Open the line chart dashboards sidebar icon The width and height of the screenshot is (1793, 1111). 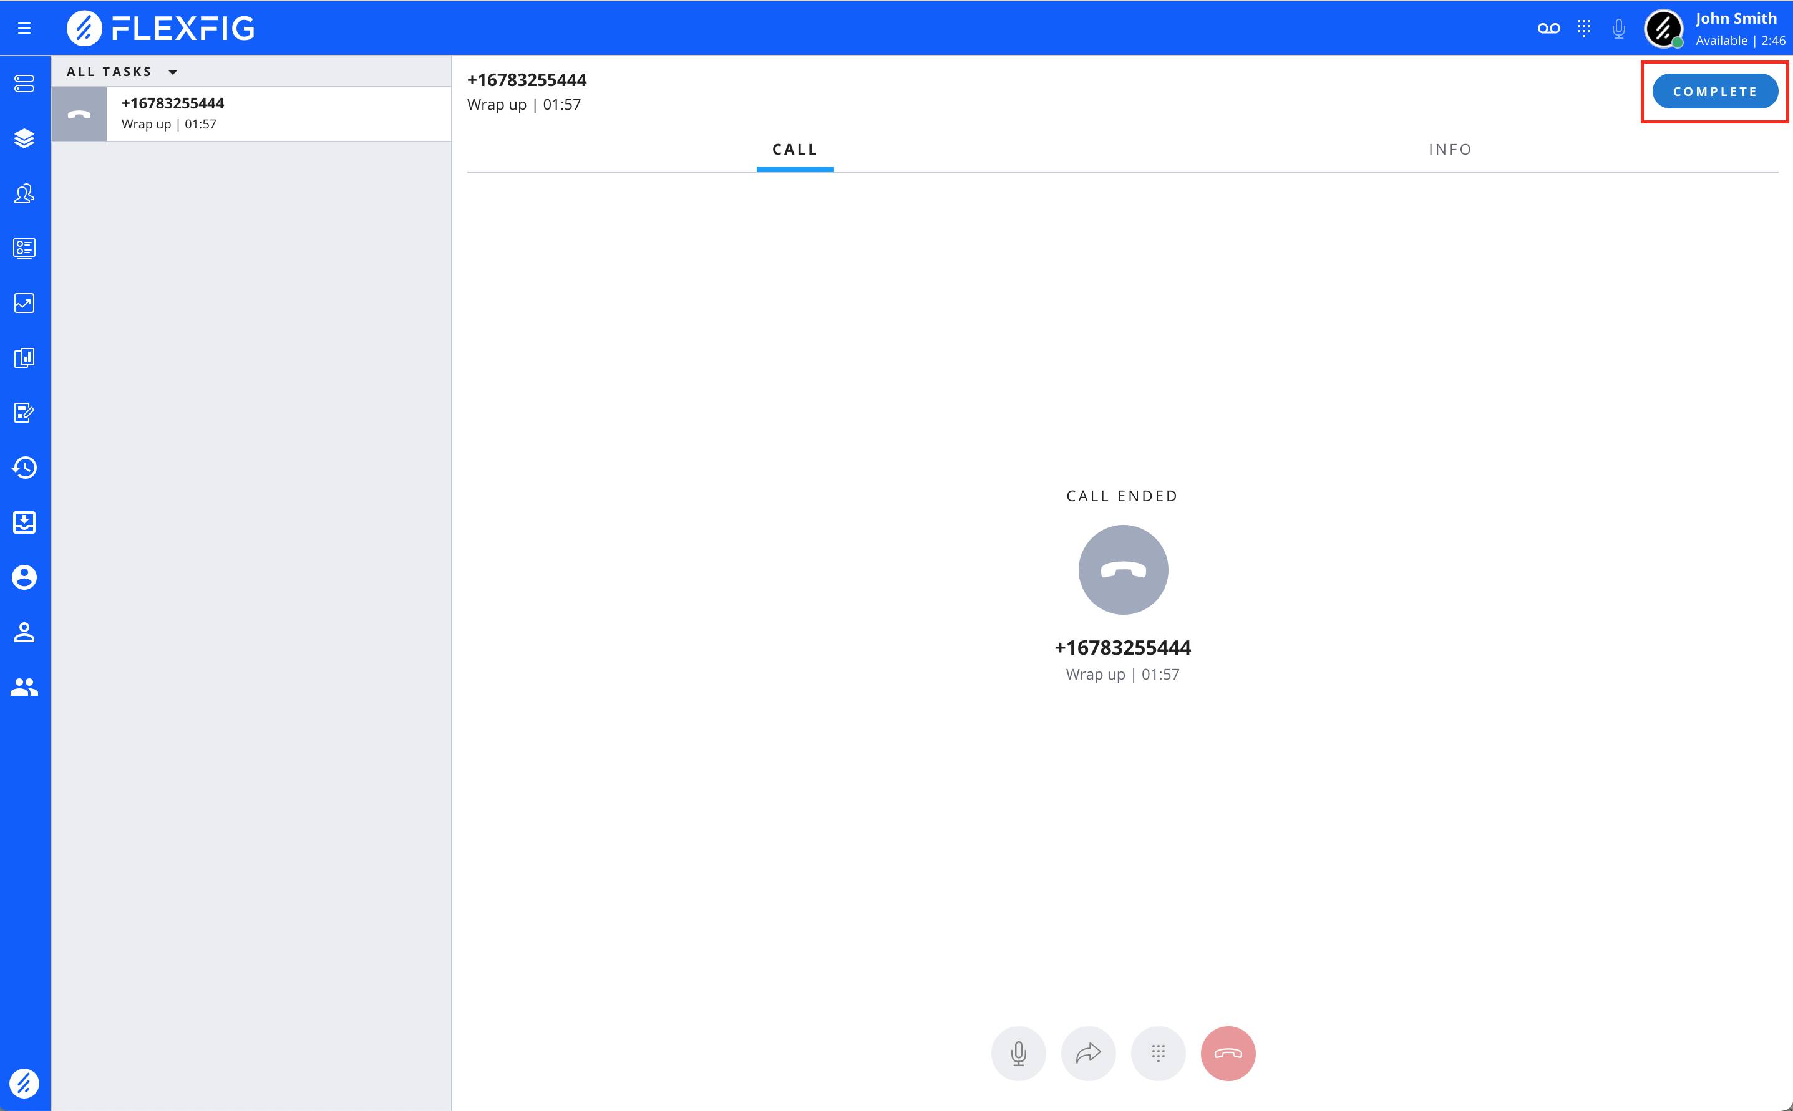pyautogui.click(x=24, y=303)
